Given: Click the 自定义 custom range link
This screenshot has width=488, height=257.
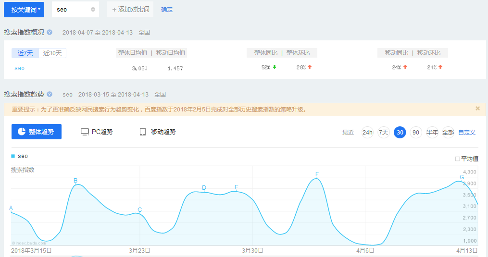Looking at the screenshot, I should coord(467,132).
